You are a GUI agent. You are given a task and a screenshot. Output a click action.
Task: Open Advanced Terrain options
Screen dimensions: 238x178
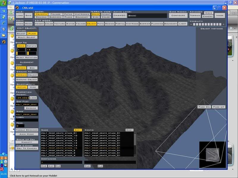[x=195, y=15]
